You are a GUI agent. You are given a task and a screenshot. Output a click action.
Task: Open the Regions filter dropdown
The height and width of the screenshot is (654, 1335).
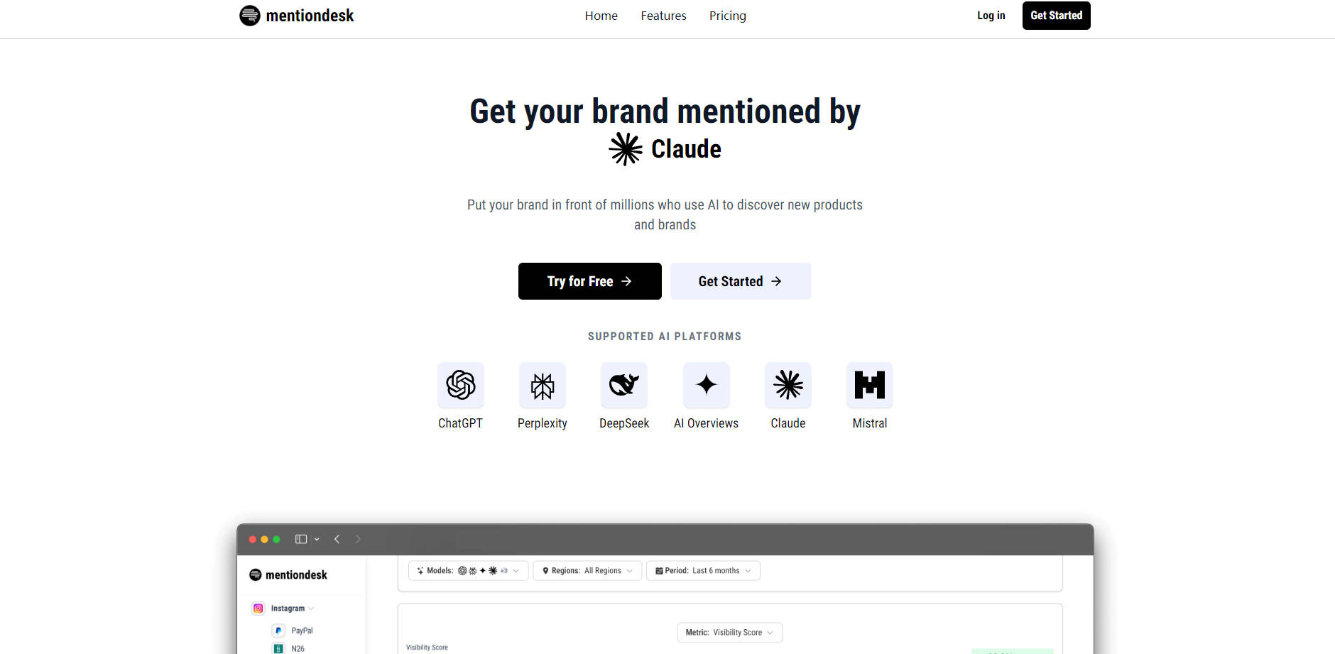587,571
